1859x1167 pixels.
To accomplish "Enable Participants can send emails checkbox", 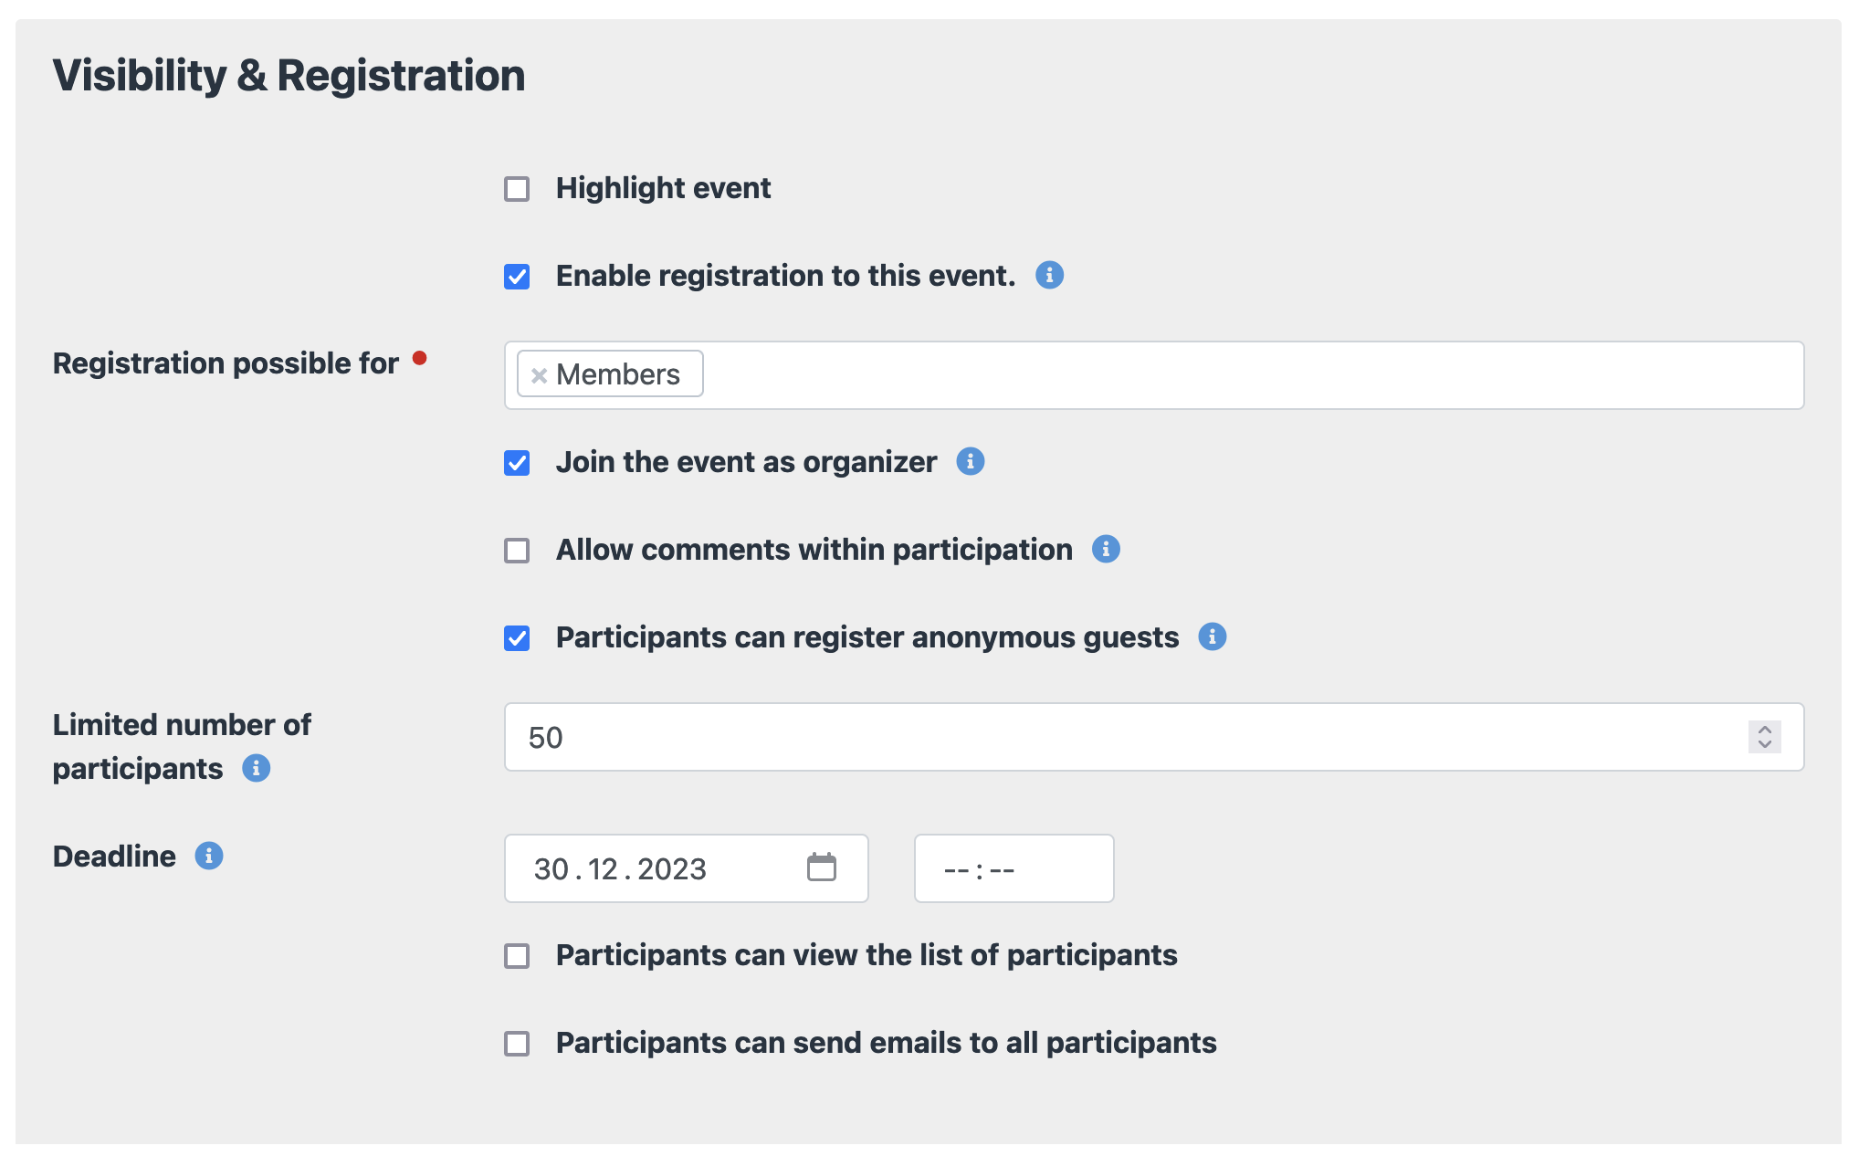I will point(517,1044).
